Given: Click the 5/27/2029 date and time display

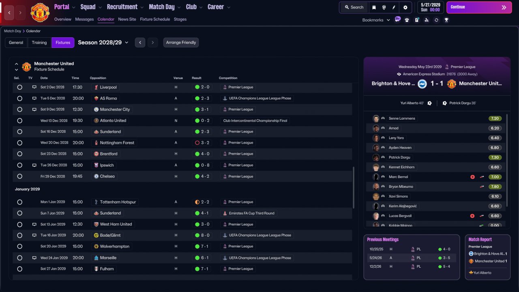Looking at the screenshot, I should pyautogui.click(x=430, y=7).
